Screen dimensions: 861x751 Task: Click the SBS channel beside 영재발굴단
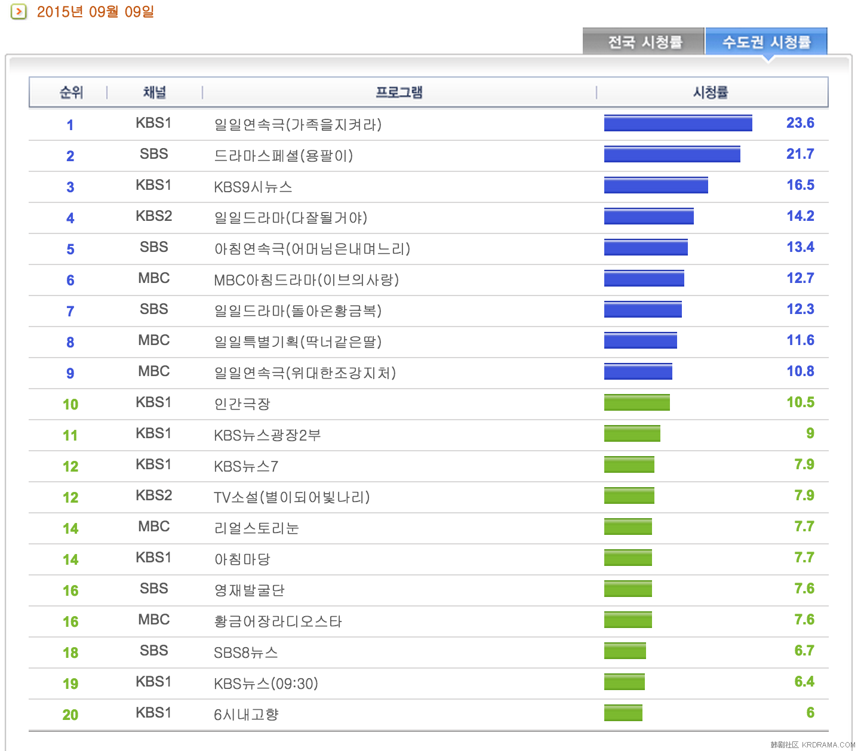[154, 589]
